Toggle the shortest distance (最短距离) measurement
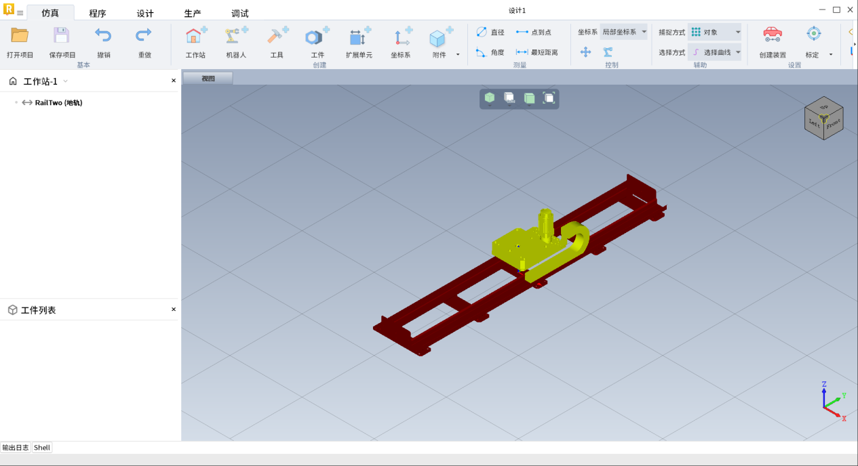The image size is (858, 466). (537, 52)
